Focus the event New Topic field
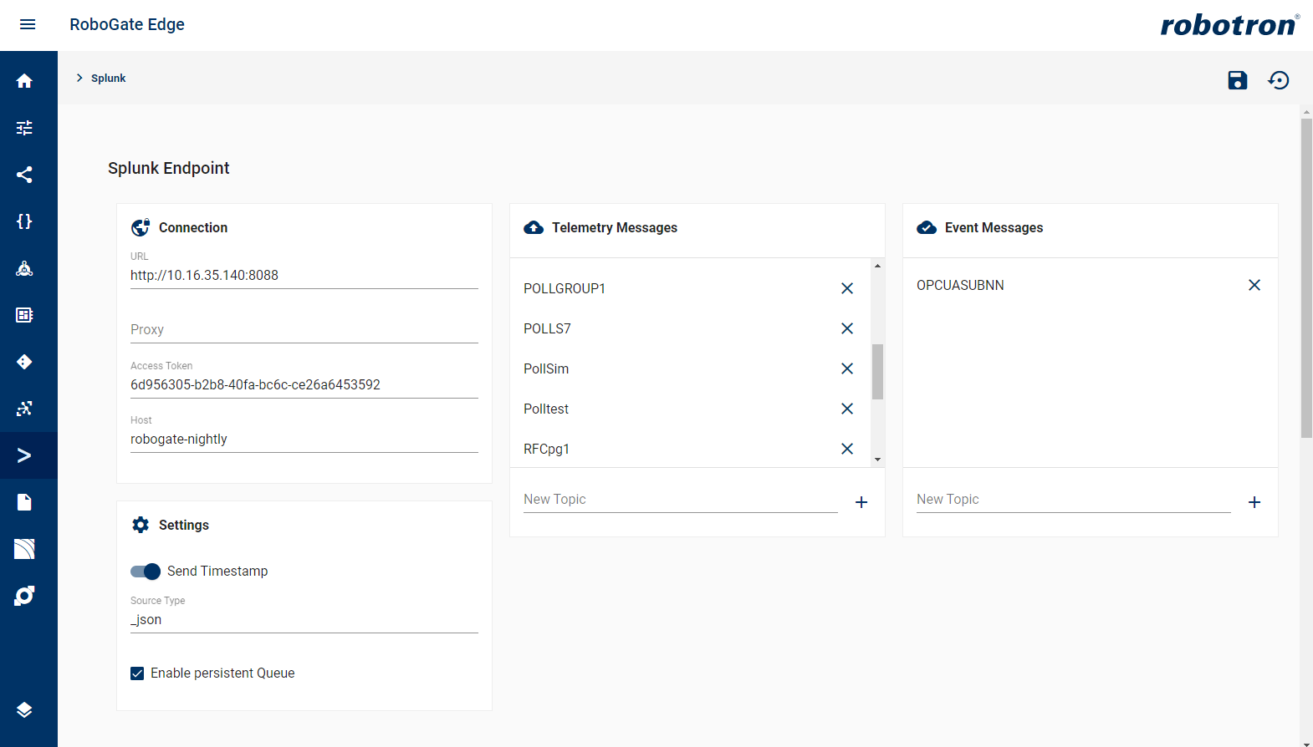Viewport: 1313px width, 747px height. [x=1074, y=499]
